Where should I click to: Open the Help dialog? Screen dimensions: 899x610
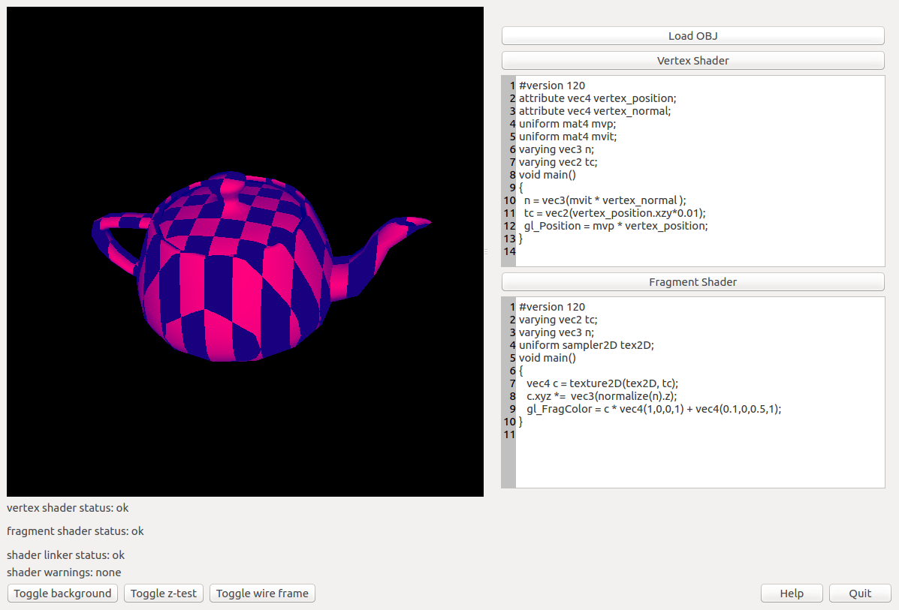click(792, 593)
